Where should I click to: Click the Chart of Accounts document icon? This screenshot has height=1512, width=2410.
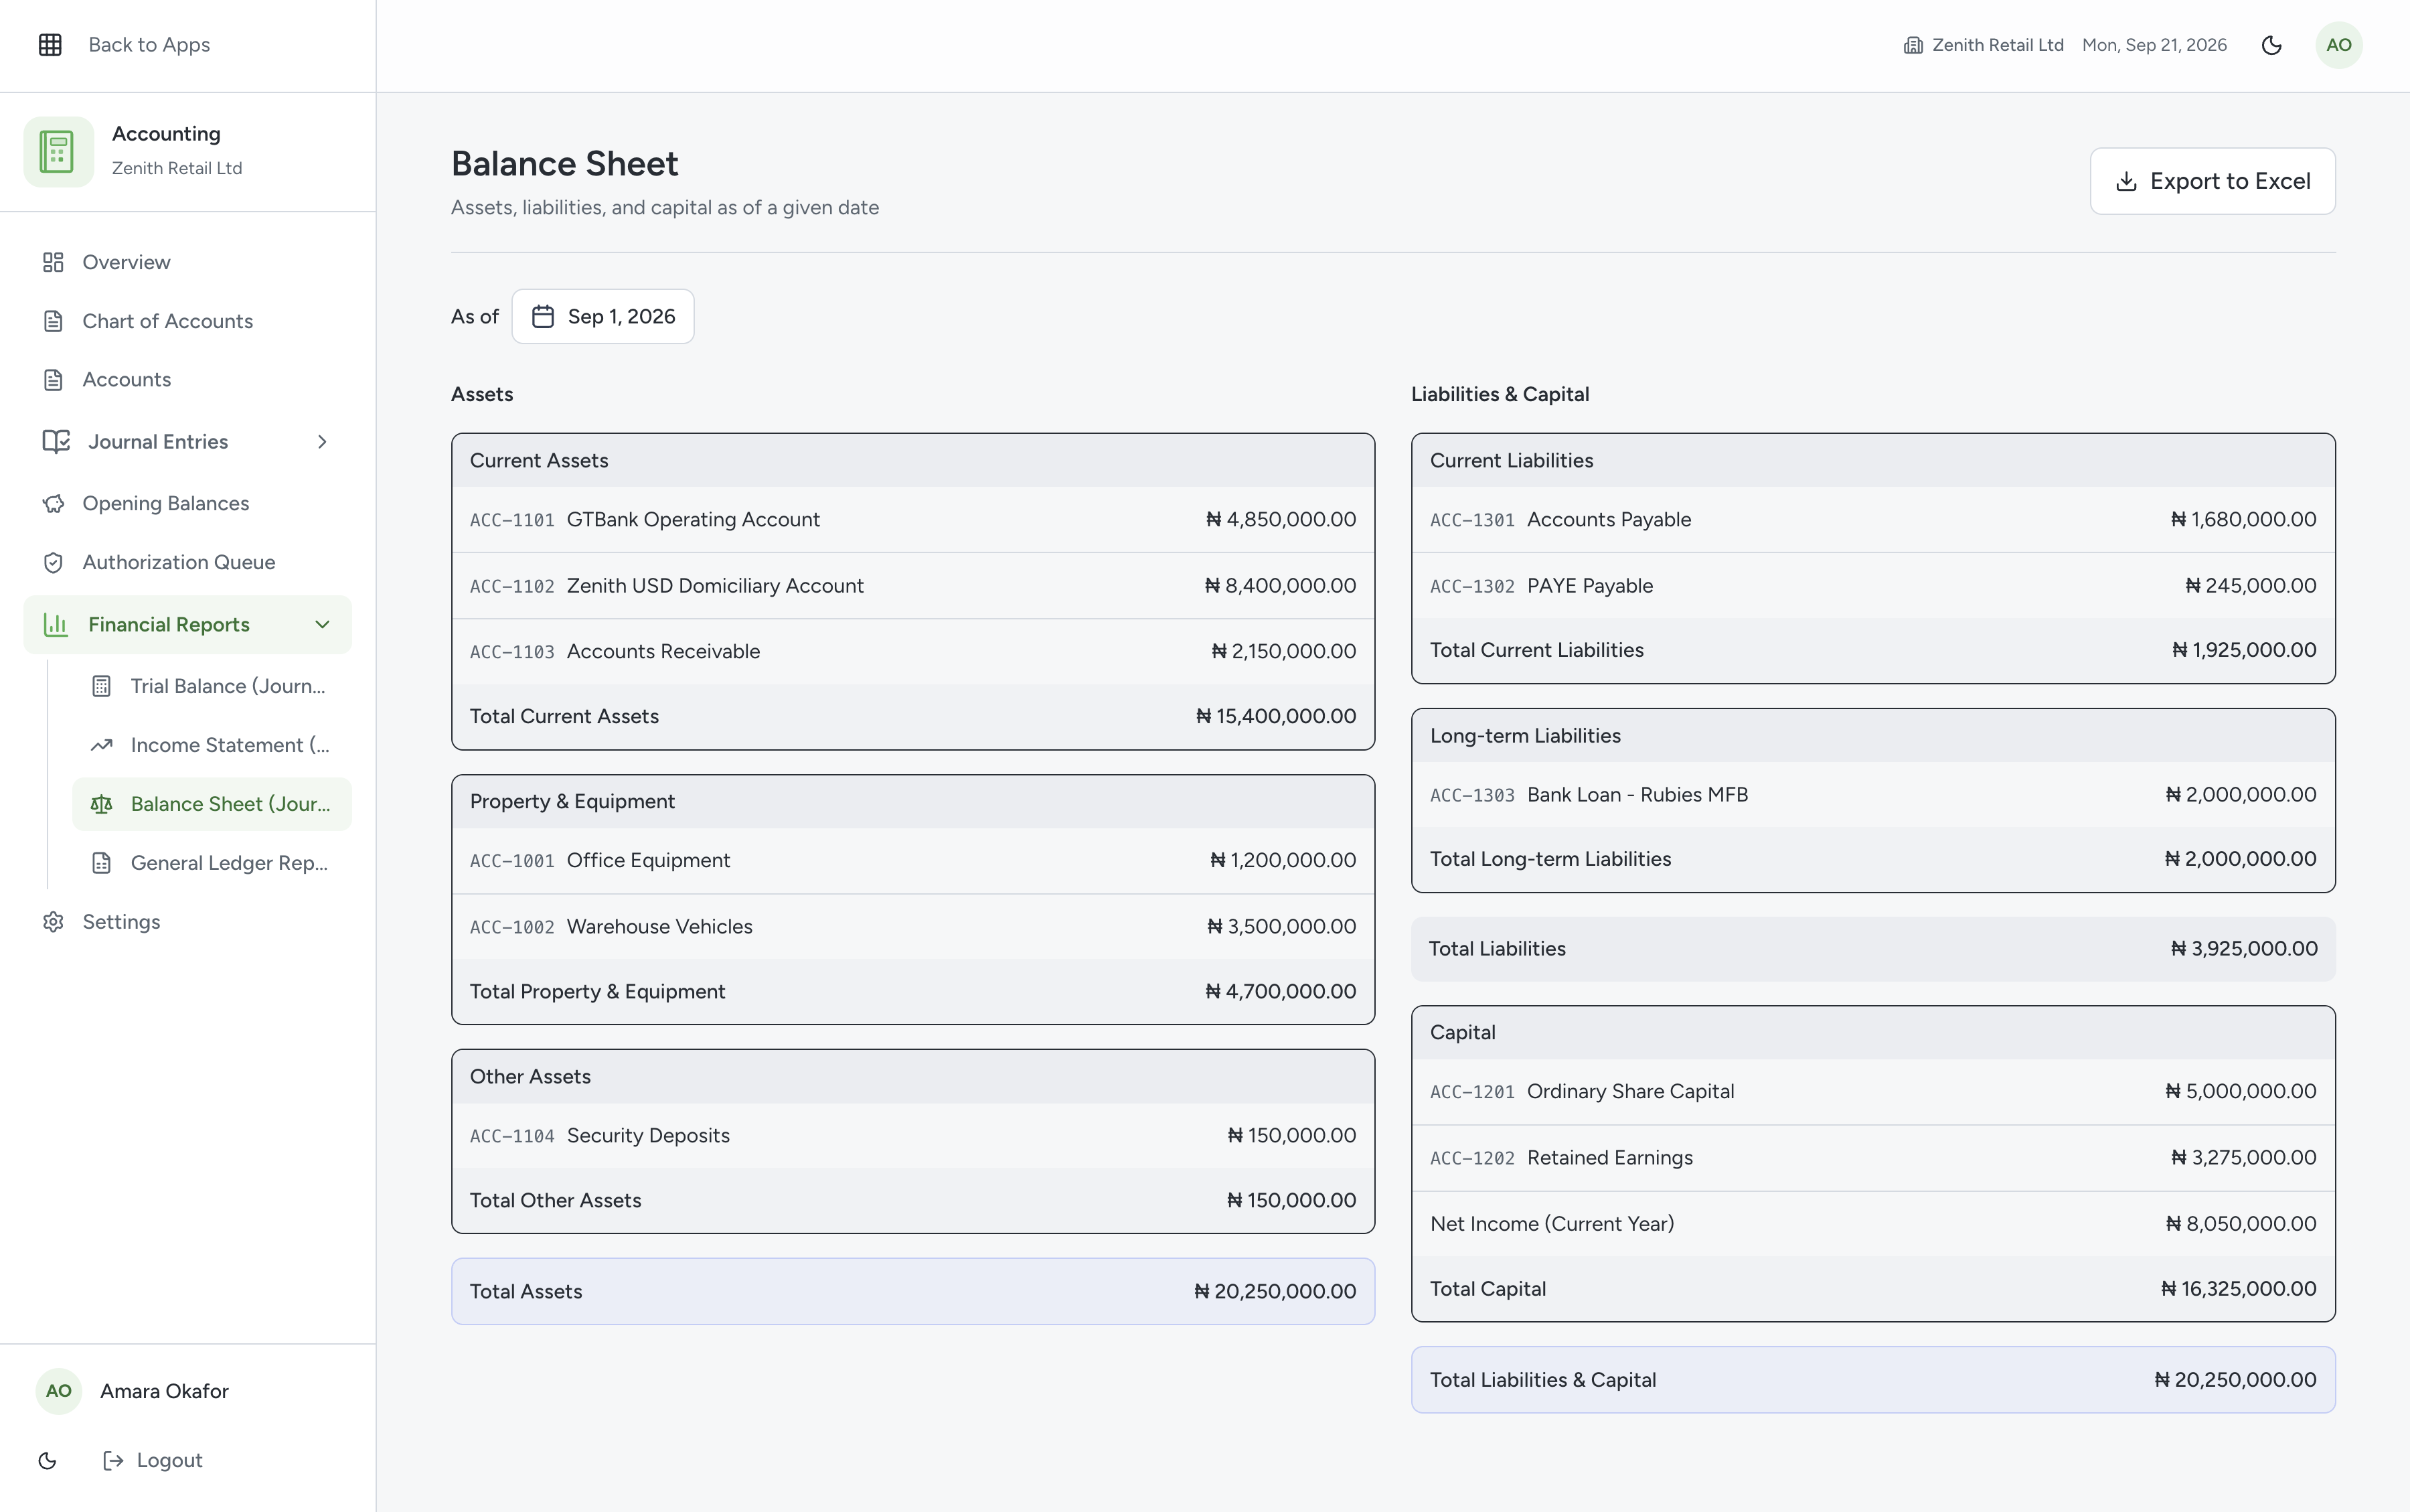[54, 321]
